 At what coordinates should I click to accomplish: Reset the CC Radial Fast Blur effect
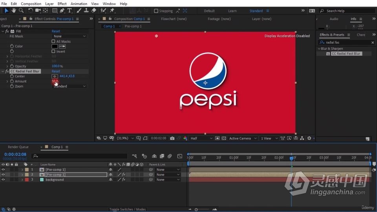[56, 71]
